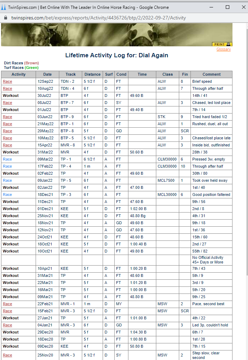
Task: Click the Track column header
Action: [71, 74]
